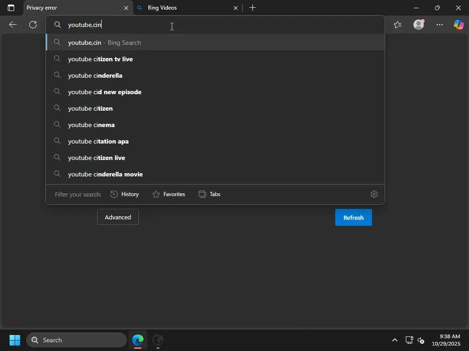Open Settings and more ellipsis menu

(x=439, y=25)
